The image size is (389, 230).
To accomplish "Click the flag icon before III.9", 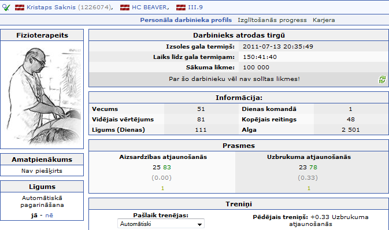I will [181, 8].
